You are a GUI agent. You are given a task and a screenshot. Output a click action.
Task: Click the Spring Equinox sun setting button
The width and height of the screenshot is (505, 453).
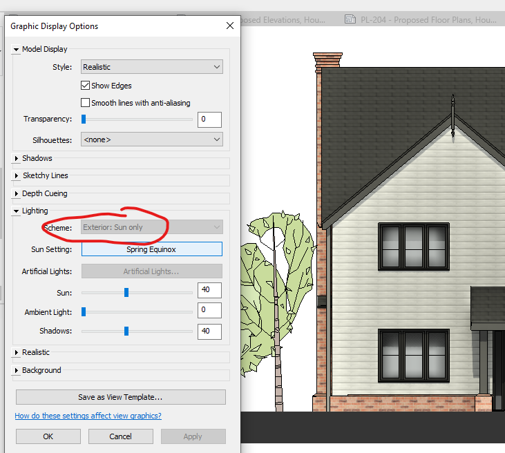pos(152,249)
